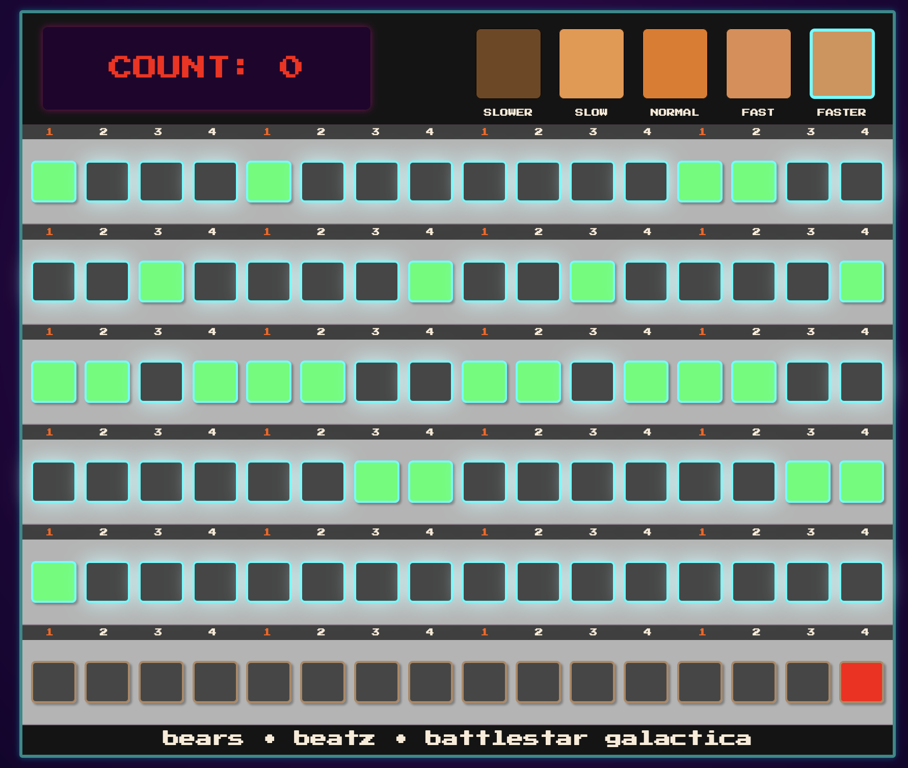908x768 pixels.
Task: Set the tempo to SLOW
Action: click(591, 64)
